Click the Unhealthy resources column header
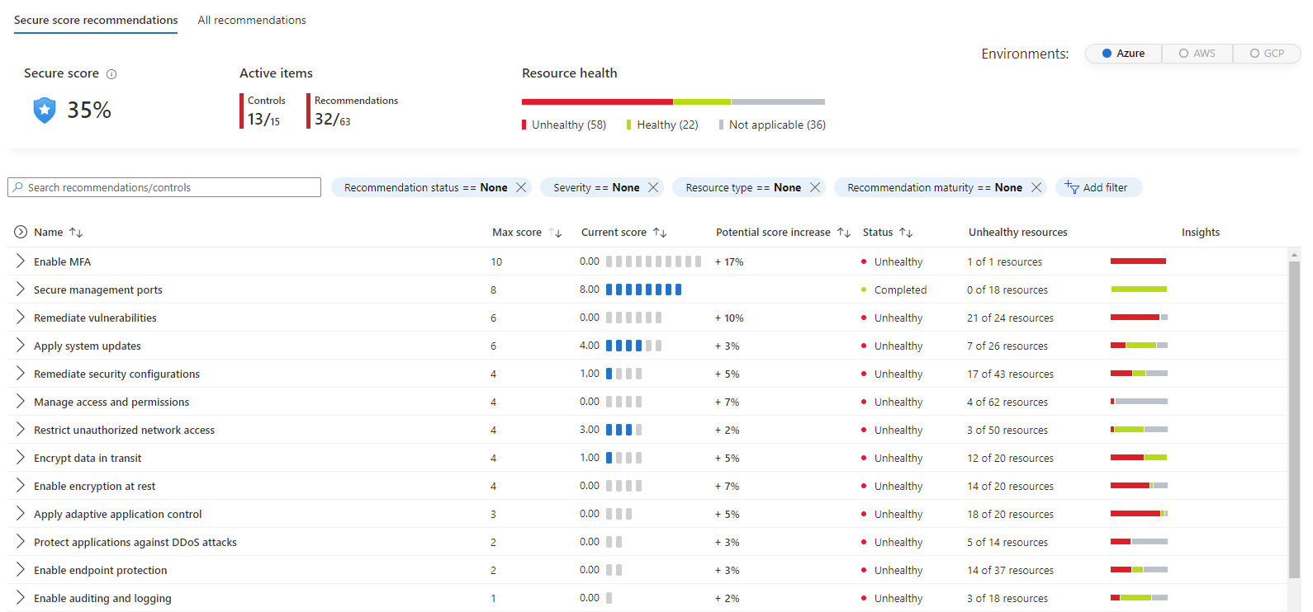 [1017, 233]
